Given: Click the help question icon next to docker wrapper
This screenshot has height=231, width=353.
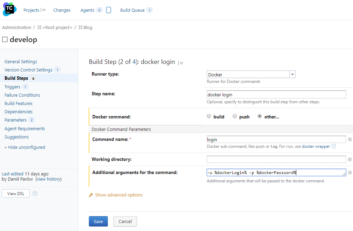Looking at the screenshot, I should point(333,146).
